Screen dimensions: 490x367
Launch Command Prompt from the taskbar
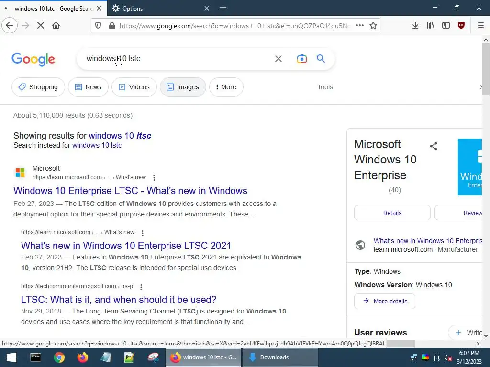35,357
